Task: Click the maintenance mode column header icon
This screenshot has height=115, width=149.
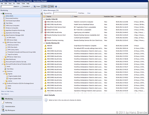Action: 72,16
